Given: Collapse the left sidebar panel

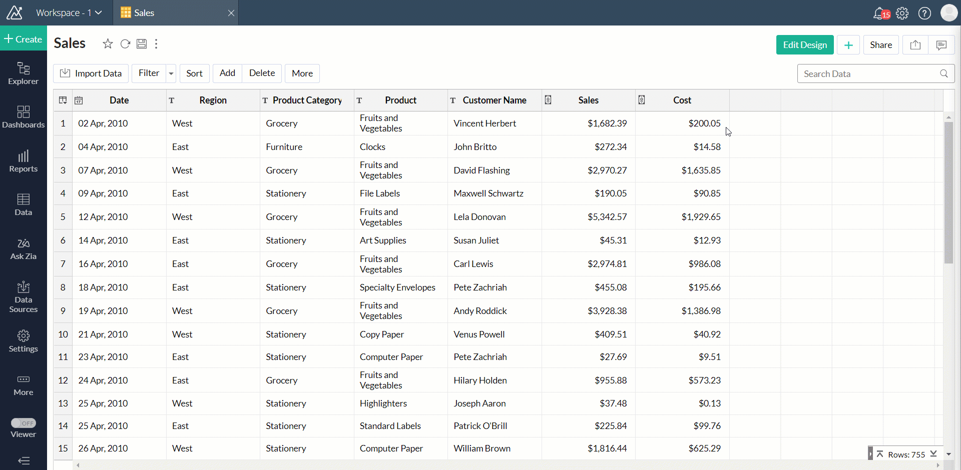Looking at the screenshot, I should [x=24, y=460].
